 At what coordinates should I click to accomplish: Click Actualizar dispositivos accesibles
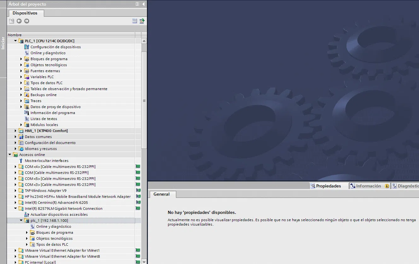pos(59,215)
